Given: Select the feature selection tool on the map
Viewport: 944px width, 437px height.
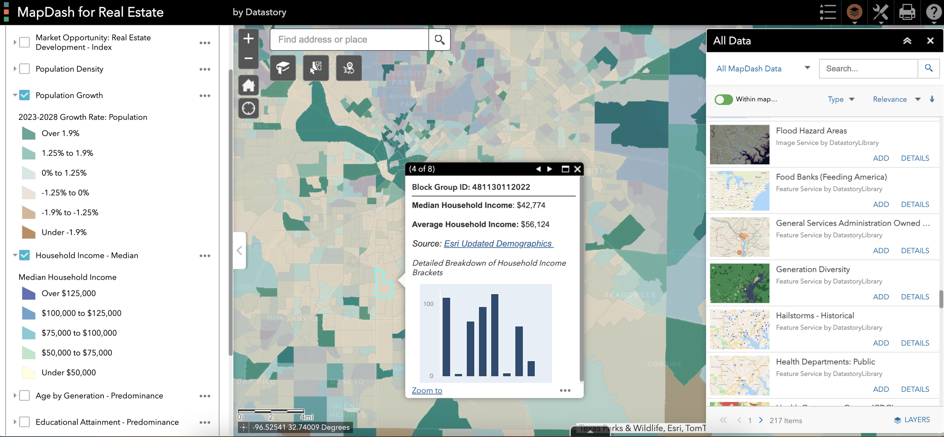Looking at the screenshot, I should click(316, 68).
